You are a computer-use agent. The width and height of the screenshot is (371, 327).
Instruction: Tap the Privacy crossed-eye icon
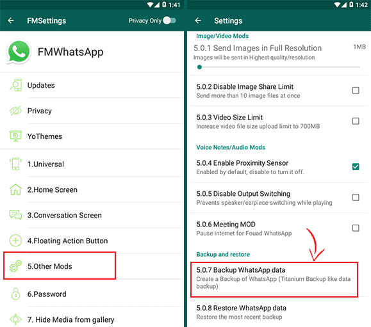coord(15,111)
